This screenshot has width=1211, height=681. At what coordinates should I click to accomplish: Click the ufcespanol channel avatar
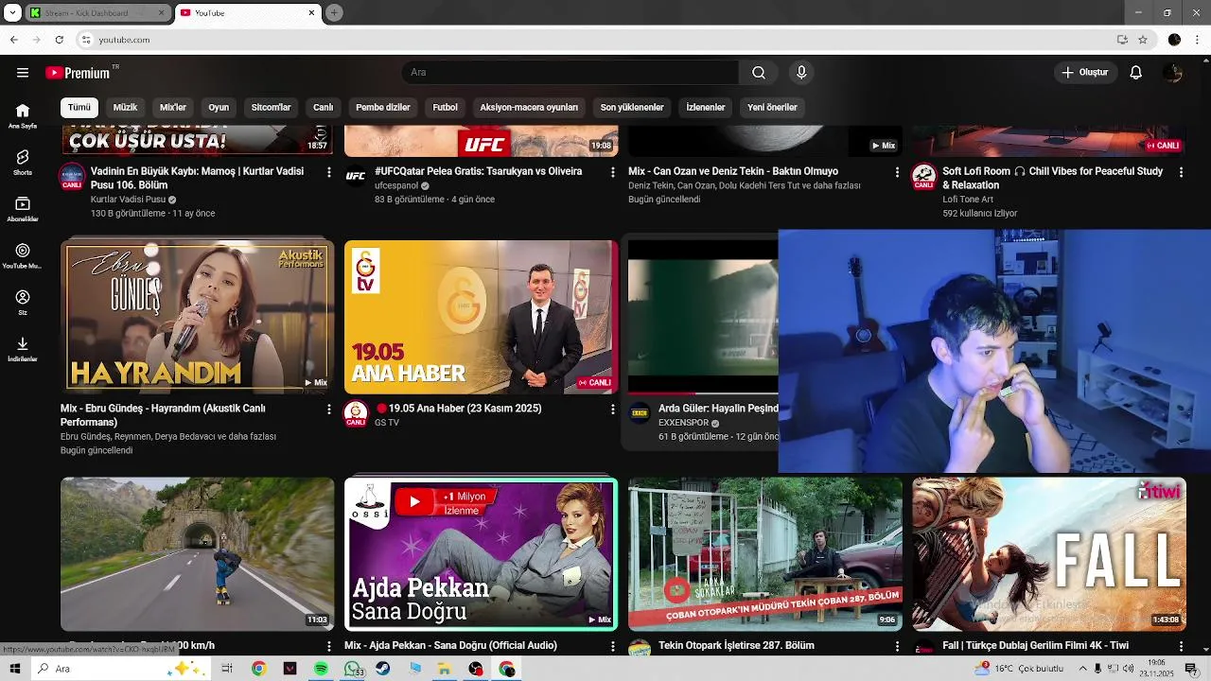click(x=356, y=176)
